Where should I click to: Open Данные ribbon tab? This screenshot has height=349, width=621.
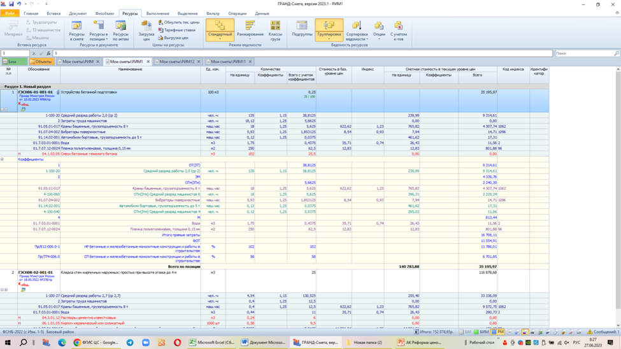[x=262, y=13]
